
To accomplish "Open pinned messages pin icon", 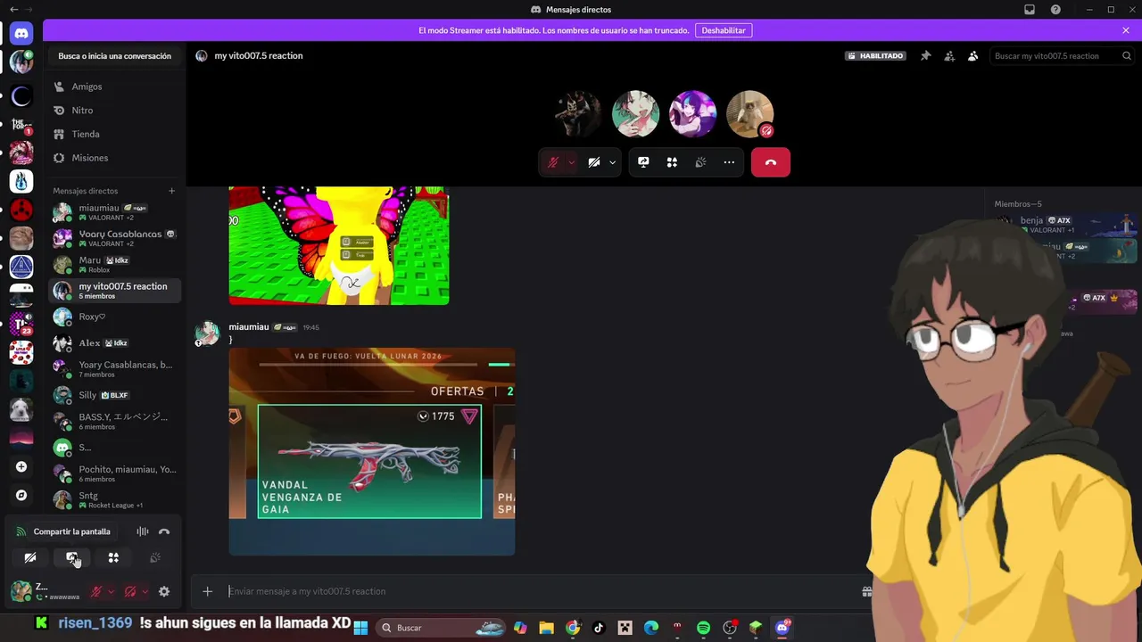I will tap(925, 55).
